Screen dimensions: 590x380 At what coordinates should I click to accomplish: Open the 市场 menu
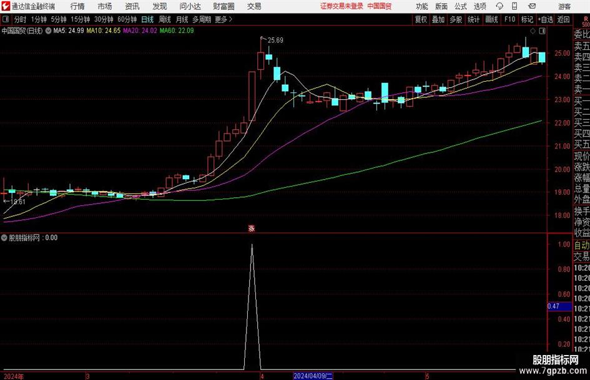[105, 6]
